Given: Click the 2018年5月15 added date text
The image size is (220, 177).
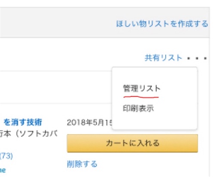Looking at the screenshot, I should point(89,122).
